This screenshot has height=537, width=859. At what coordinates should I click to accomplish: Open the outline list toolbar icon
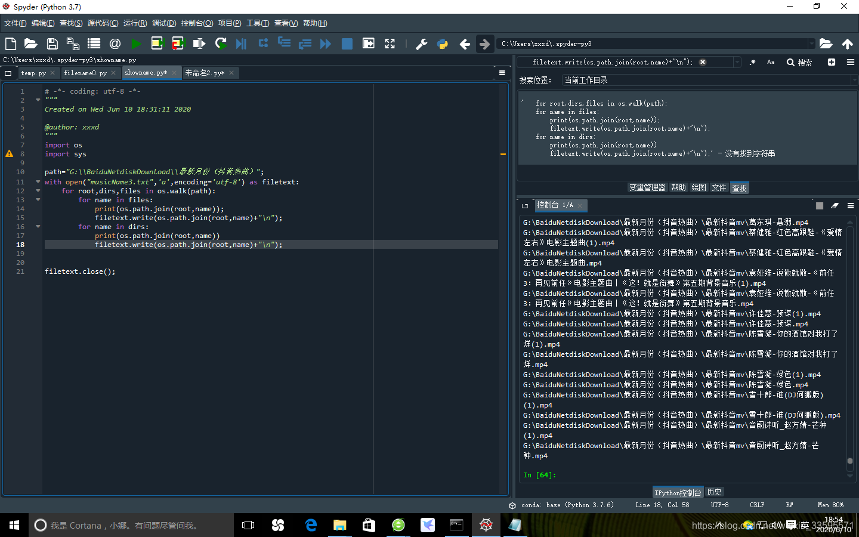tap(94, 44)
